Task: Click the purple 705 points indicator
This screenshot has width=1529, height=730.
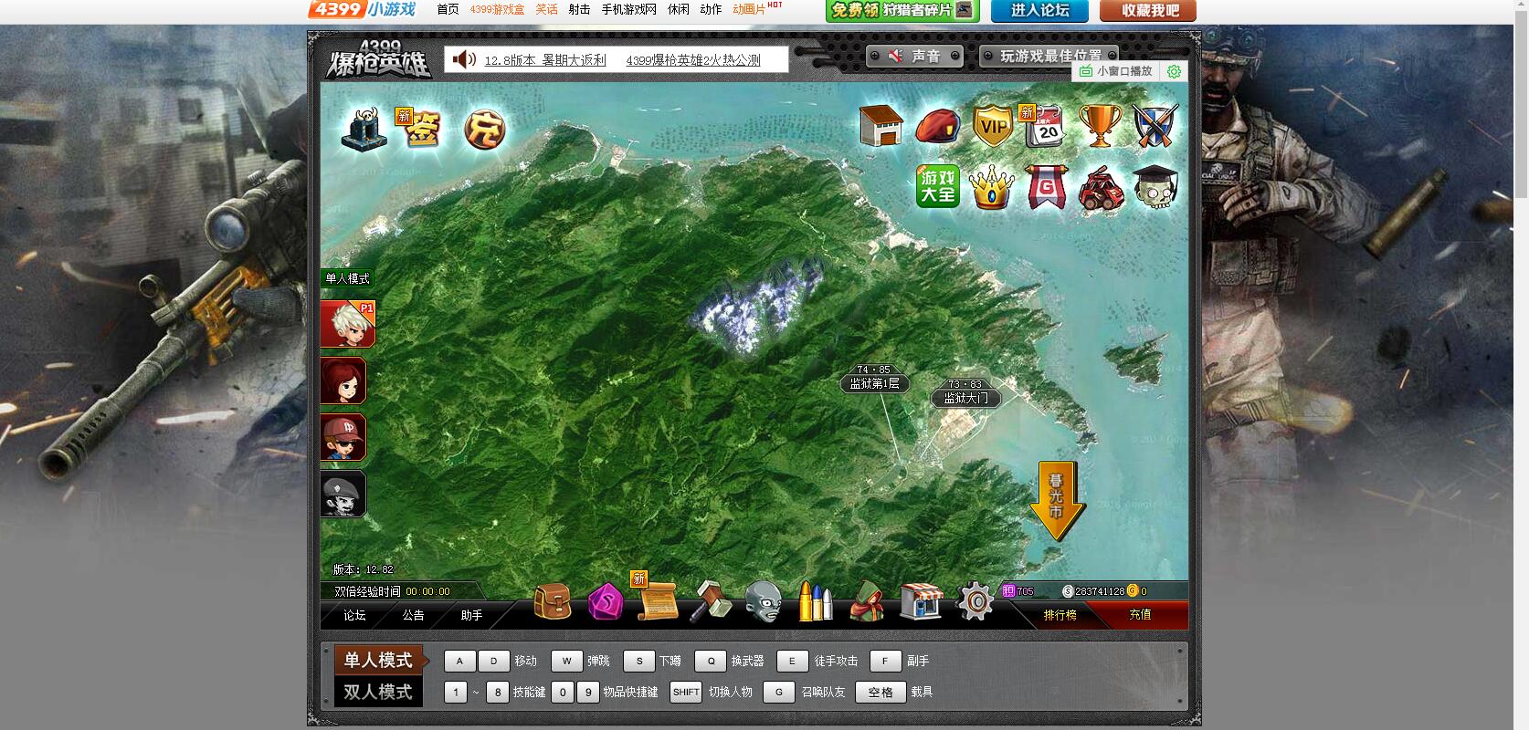Action: pos(1018,591)
